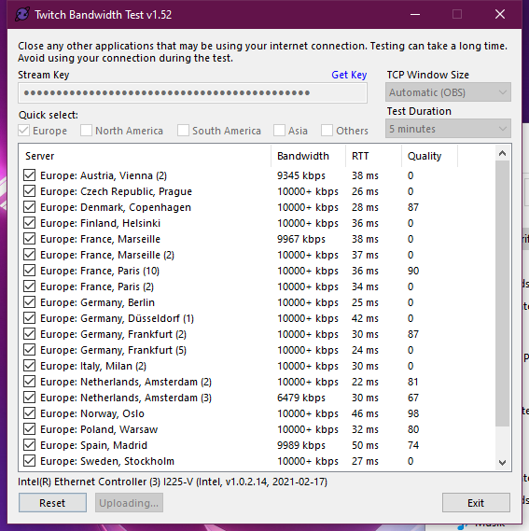Enable the North America quick select checkbox
Viewport: 529px width, 531px height.
coord(86,131)
